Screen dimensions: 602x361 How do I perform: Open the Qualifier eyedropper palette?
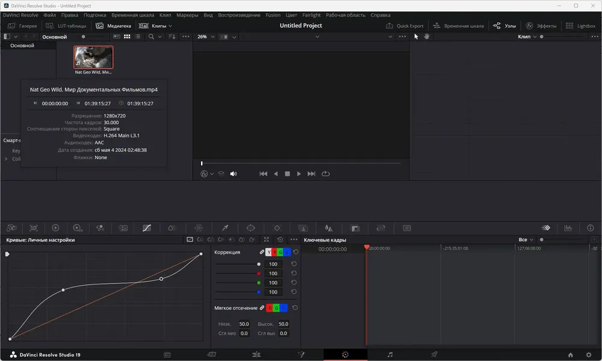pos(225,228)
